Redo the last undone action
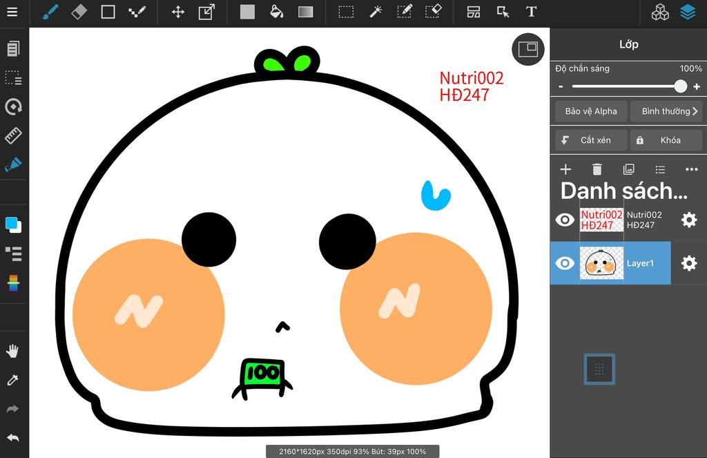This screenshot has height=458, width=707. [12, 409]
